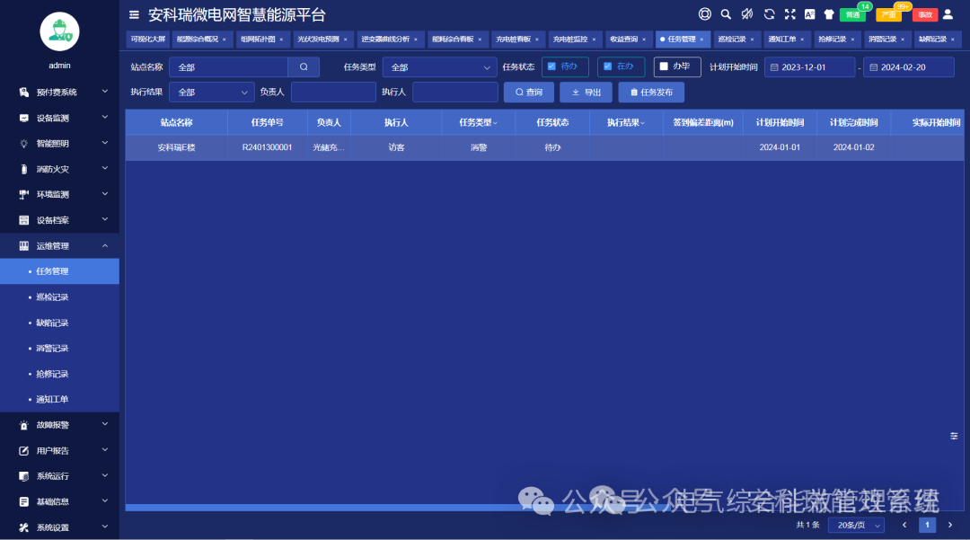Toggle the alarm sound mute icon
Viewport: 970px width, 540px height.
point(746,14)
